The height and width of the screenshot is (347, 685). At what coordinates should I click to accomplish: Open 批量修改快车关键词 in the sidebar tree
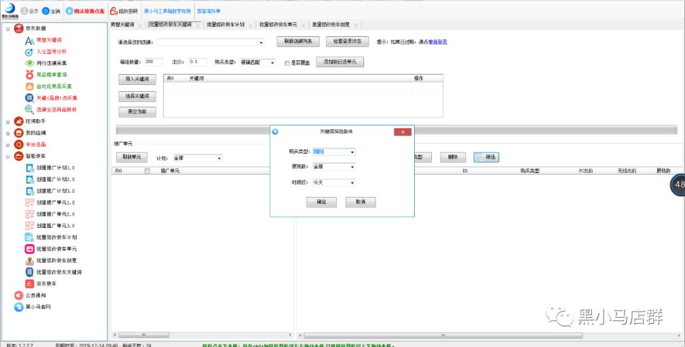(59, 272)
